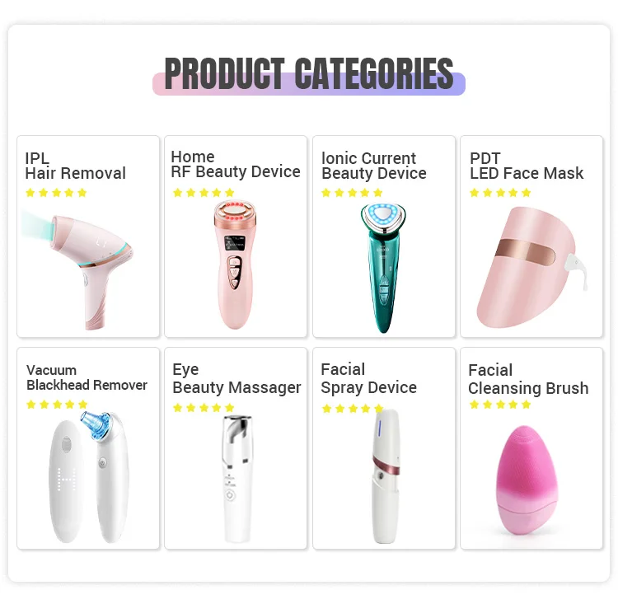Click the vacuum blackhead remover product photo

click(x=89, y=477)
